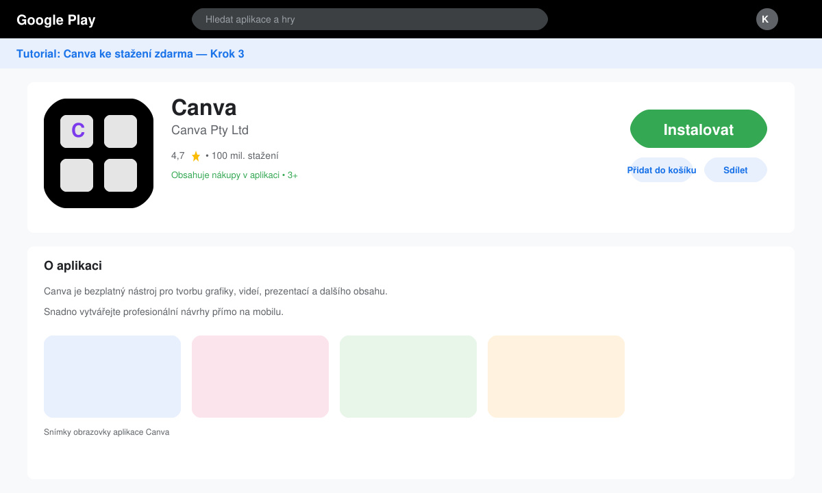
Task: Open the green screenshot thumbnail
Action: click(408, 377)
